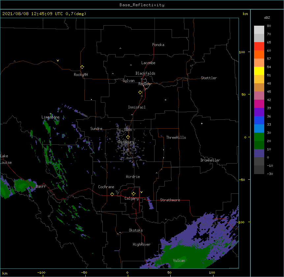The width and height of the screenshot is (284, 277).
Task: Pick the slate purple 0-10 dBZ legend swatch
Action: tap(259, 153)
